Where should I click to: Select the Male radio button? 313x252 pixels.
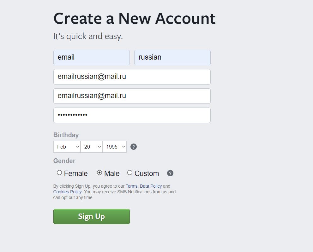[99, 173]
